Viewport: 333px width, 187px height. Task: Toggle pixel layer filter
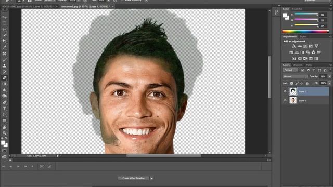(303, 70)
